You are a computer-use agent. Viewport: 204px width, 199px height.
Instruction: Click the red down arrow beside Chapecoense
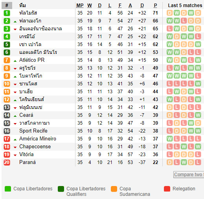coord(15,147)
